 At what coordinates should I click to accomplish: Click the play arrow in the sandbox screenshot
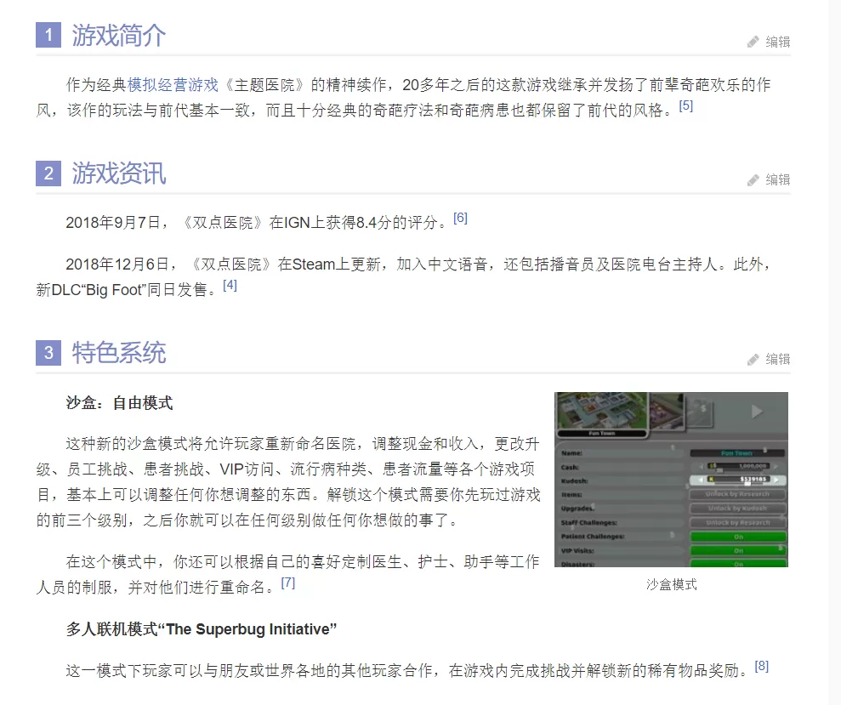click(757, 410)
